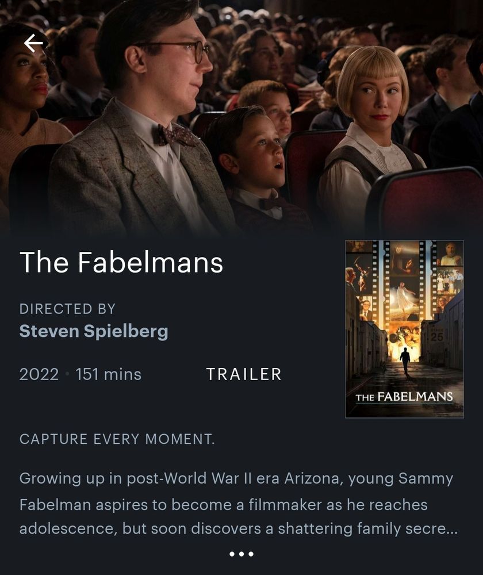Select the 151 mins runtime text
The image size is (483, 575).
pos(109,374)
